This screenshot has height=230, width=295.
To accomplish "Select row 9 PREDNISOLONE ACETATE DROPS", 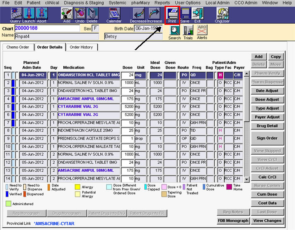I will [89, 139].
